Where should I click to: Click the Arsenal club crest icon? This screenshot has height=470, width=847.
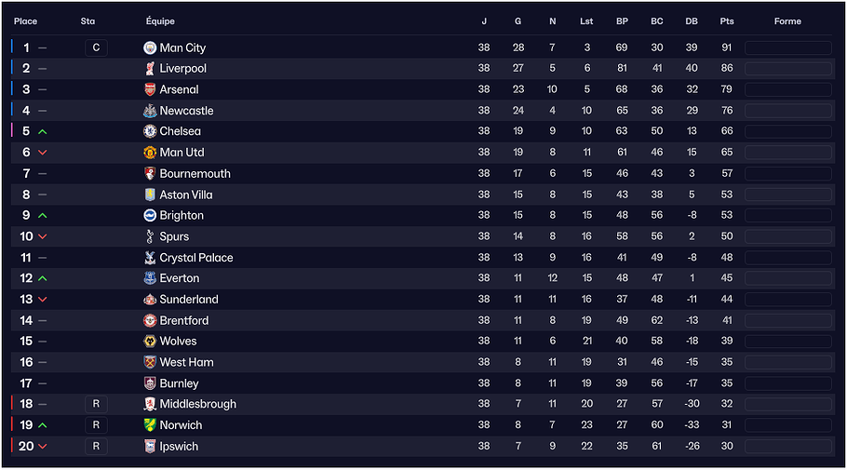coord(150,89)
